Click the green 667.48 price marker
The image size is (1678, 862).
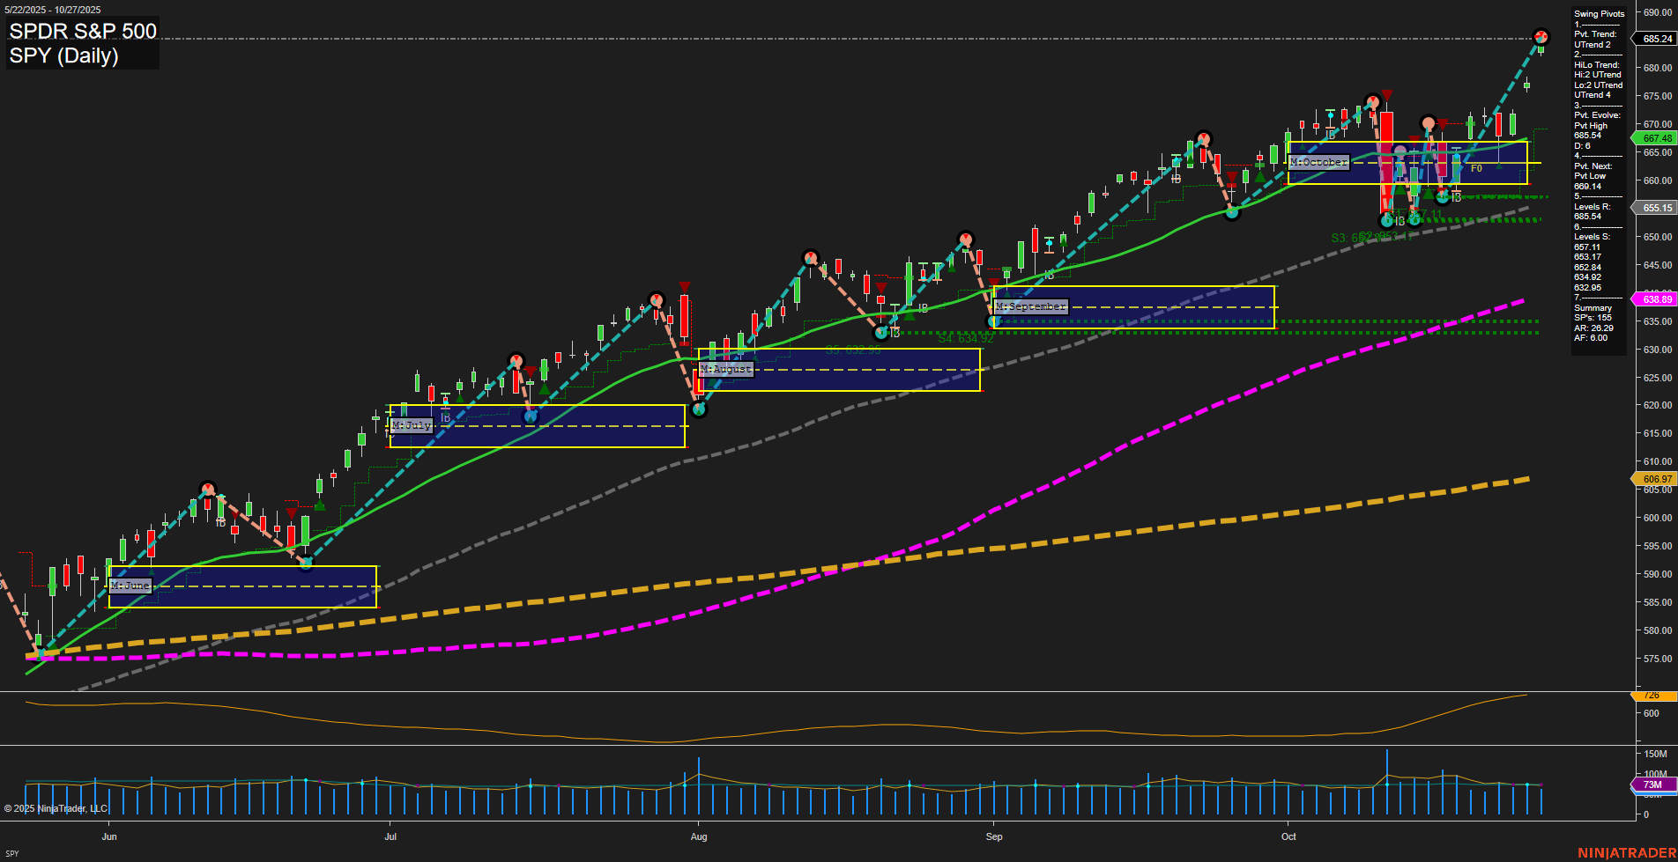(1656, 138)
